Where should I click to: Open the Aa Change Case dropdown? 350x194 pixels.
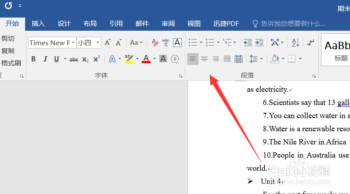[136, 43]
